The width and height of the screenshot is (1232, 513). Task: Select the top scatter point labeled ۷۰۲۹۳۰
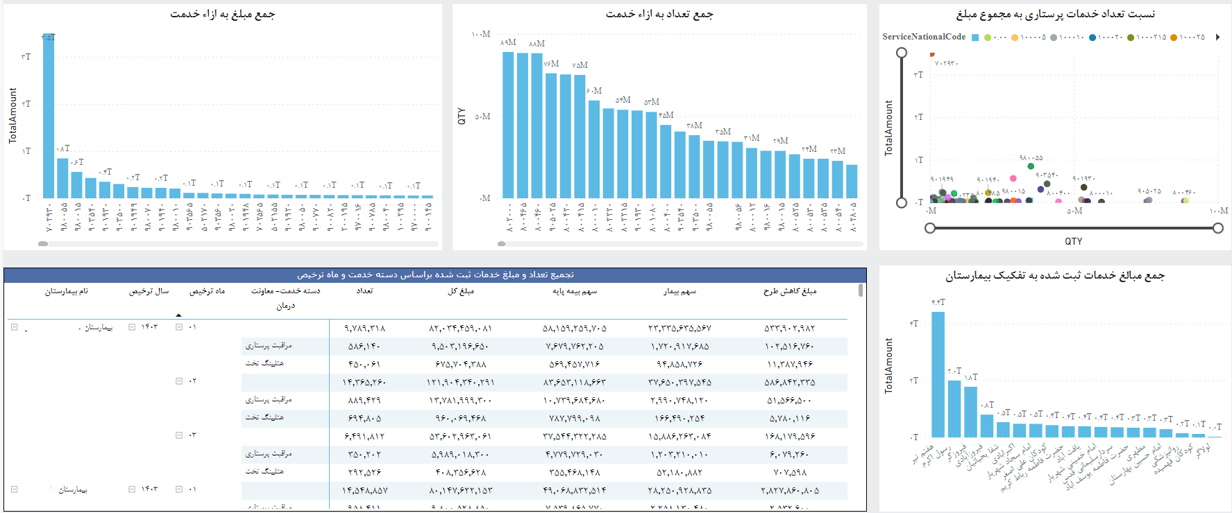coord(932,55)
